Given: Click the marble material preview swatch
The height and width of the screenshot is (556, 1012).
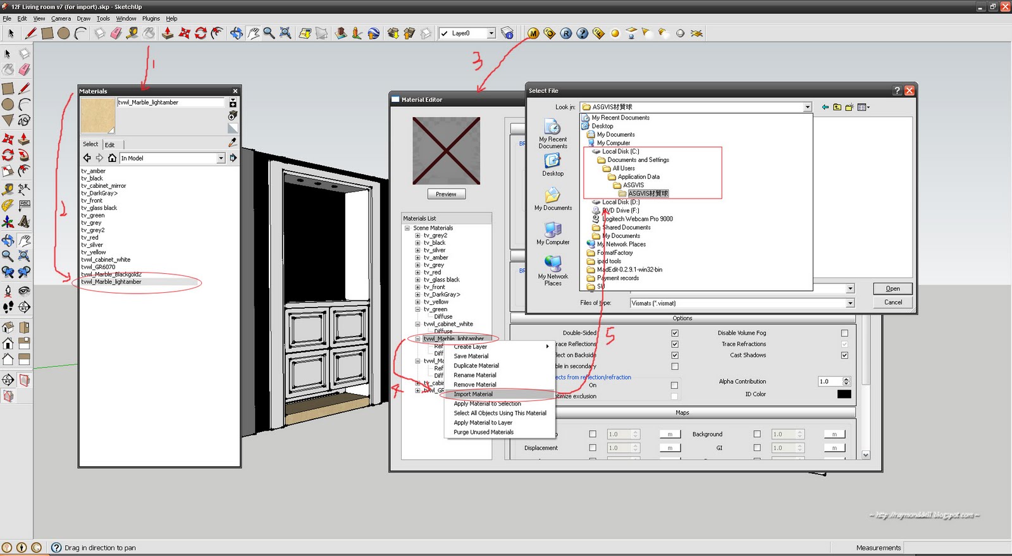Looking at the screenshot, I should coord(98,116).
